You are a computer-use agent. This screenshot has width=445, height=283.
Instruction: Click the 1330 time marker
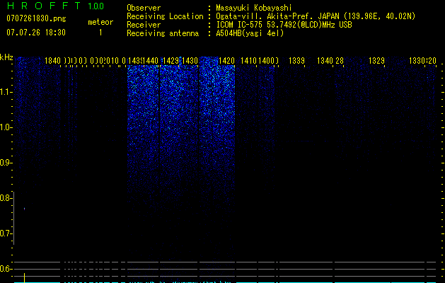coord(417,61)
